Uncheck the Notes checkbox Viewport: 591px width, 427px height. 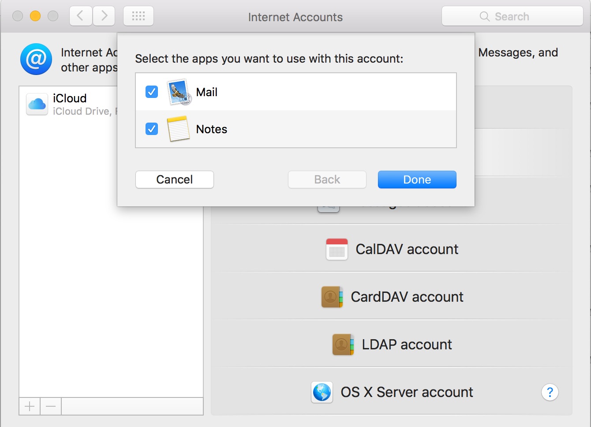point(152,129)
